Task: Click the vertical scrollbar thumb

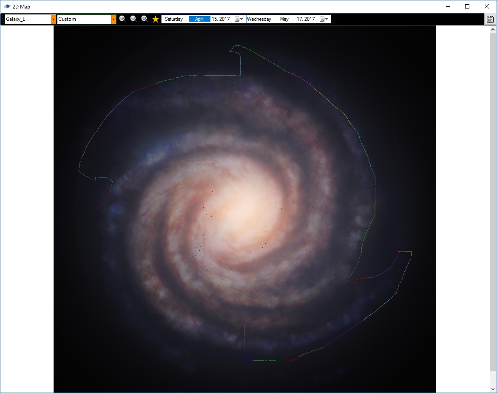Action: (493, 202)
